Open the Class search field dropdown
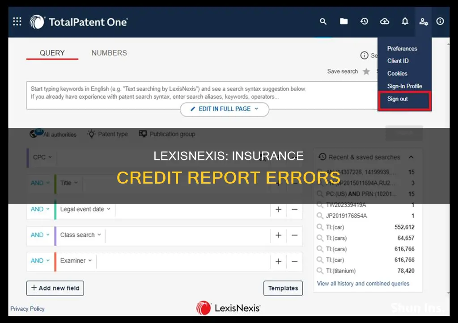 point(81,235)
